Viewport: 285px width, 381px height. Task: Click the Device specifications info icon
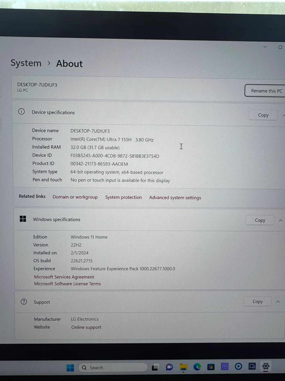21,111
